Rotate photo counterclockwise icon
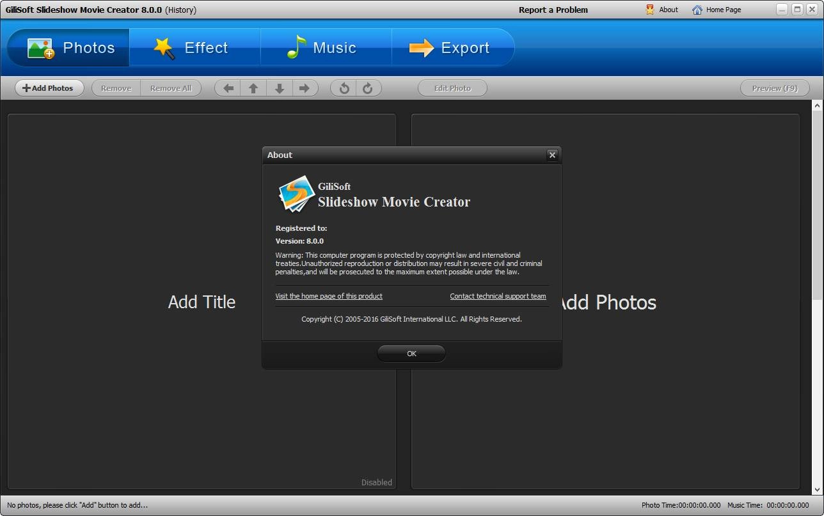 pyautogui.click(x=344, y=88)
